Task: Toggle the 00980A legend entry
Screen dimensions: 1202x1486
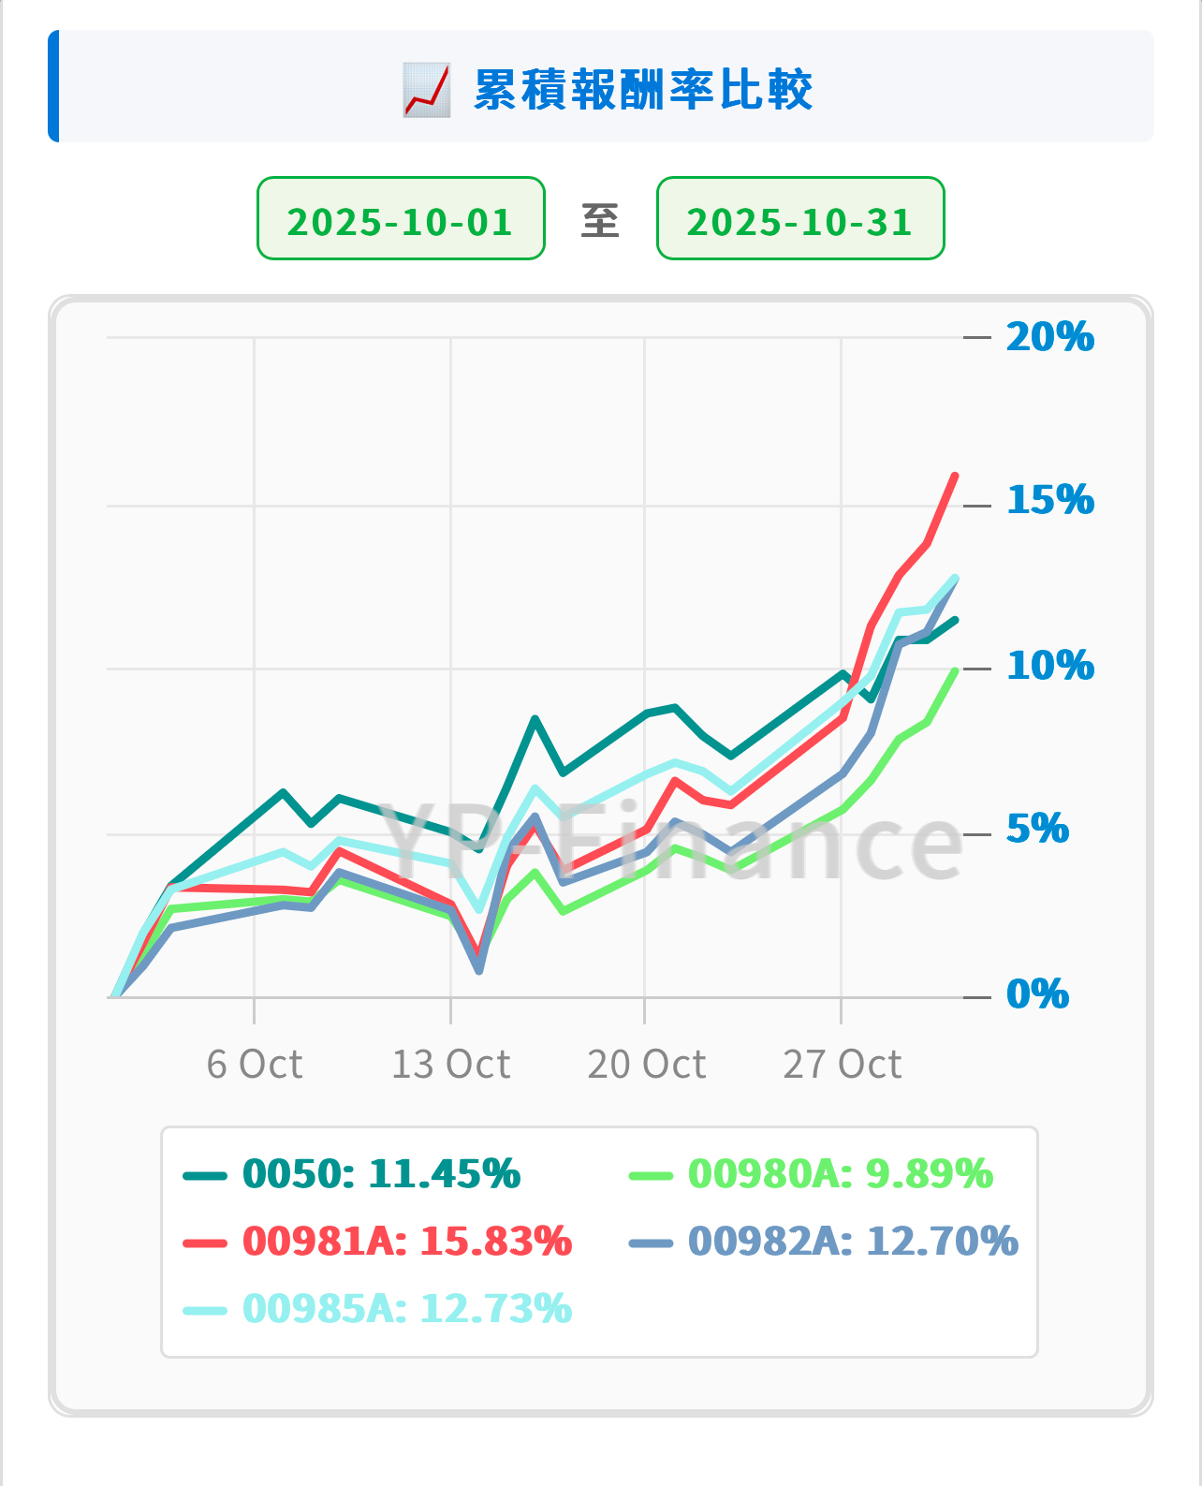Action: (840, 1173)
